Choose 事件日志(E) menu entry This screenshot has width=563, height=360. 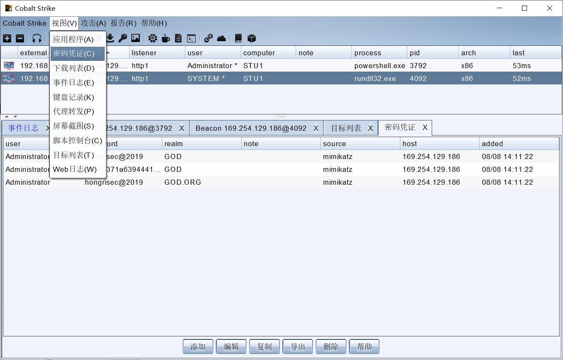(78, 83)
